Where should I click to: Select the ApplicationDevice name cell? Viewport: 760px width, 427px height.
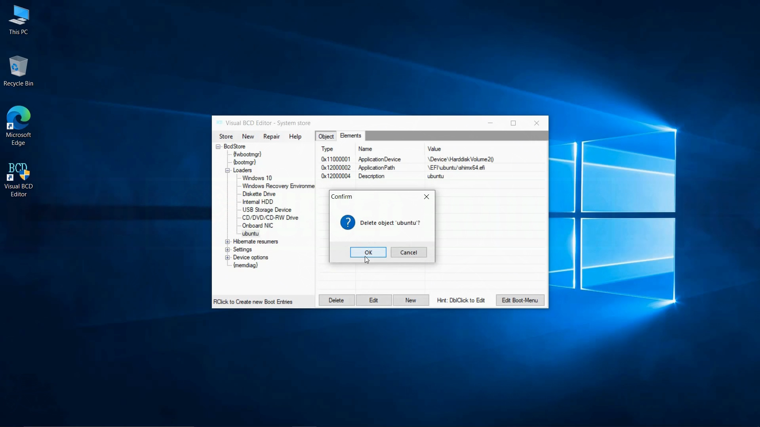tap(379, 159)
